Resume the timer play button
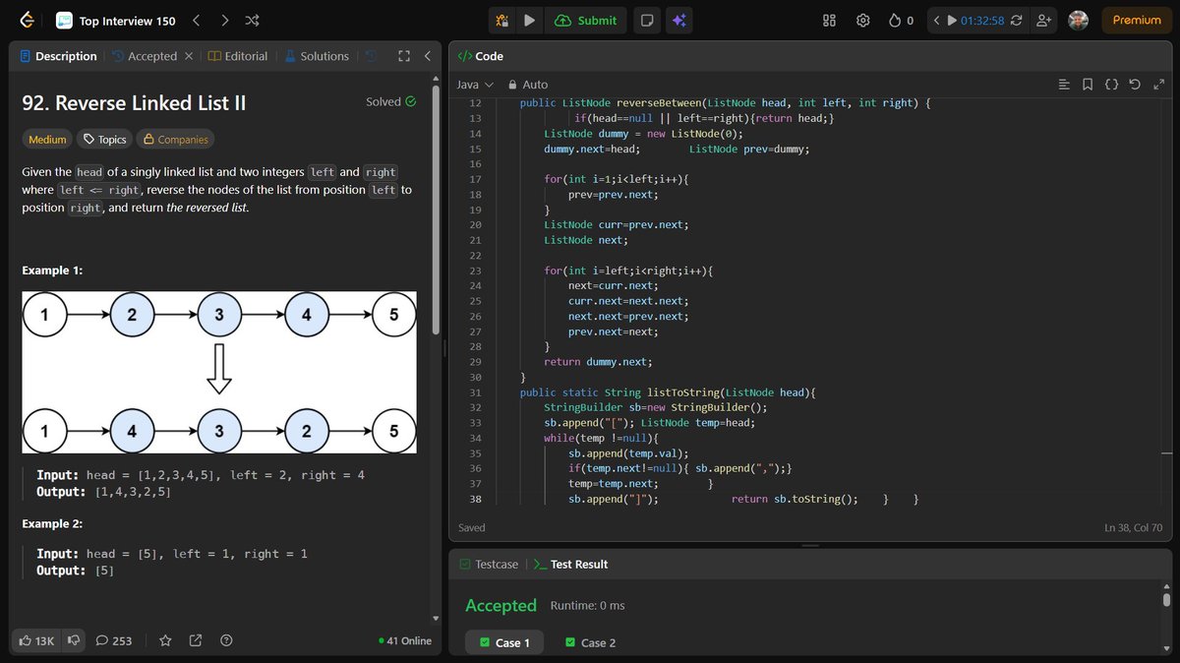 coord(951,20)
